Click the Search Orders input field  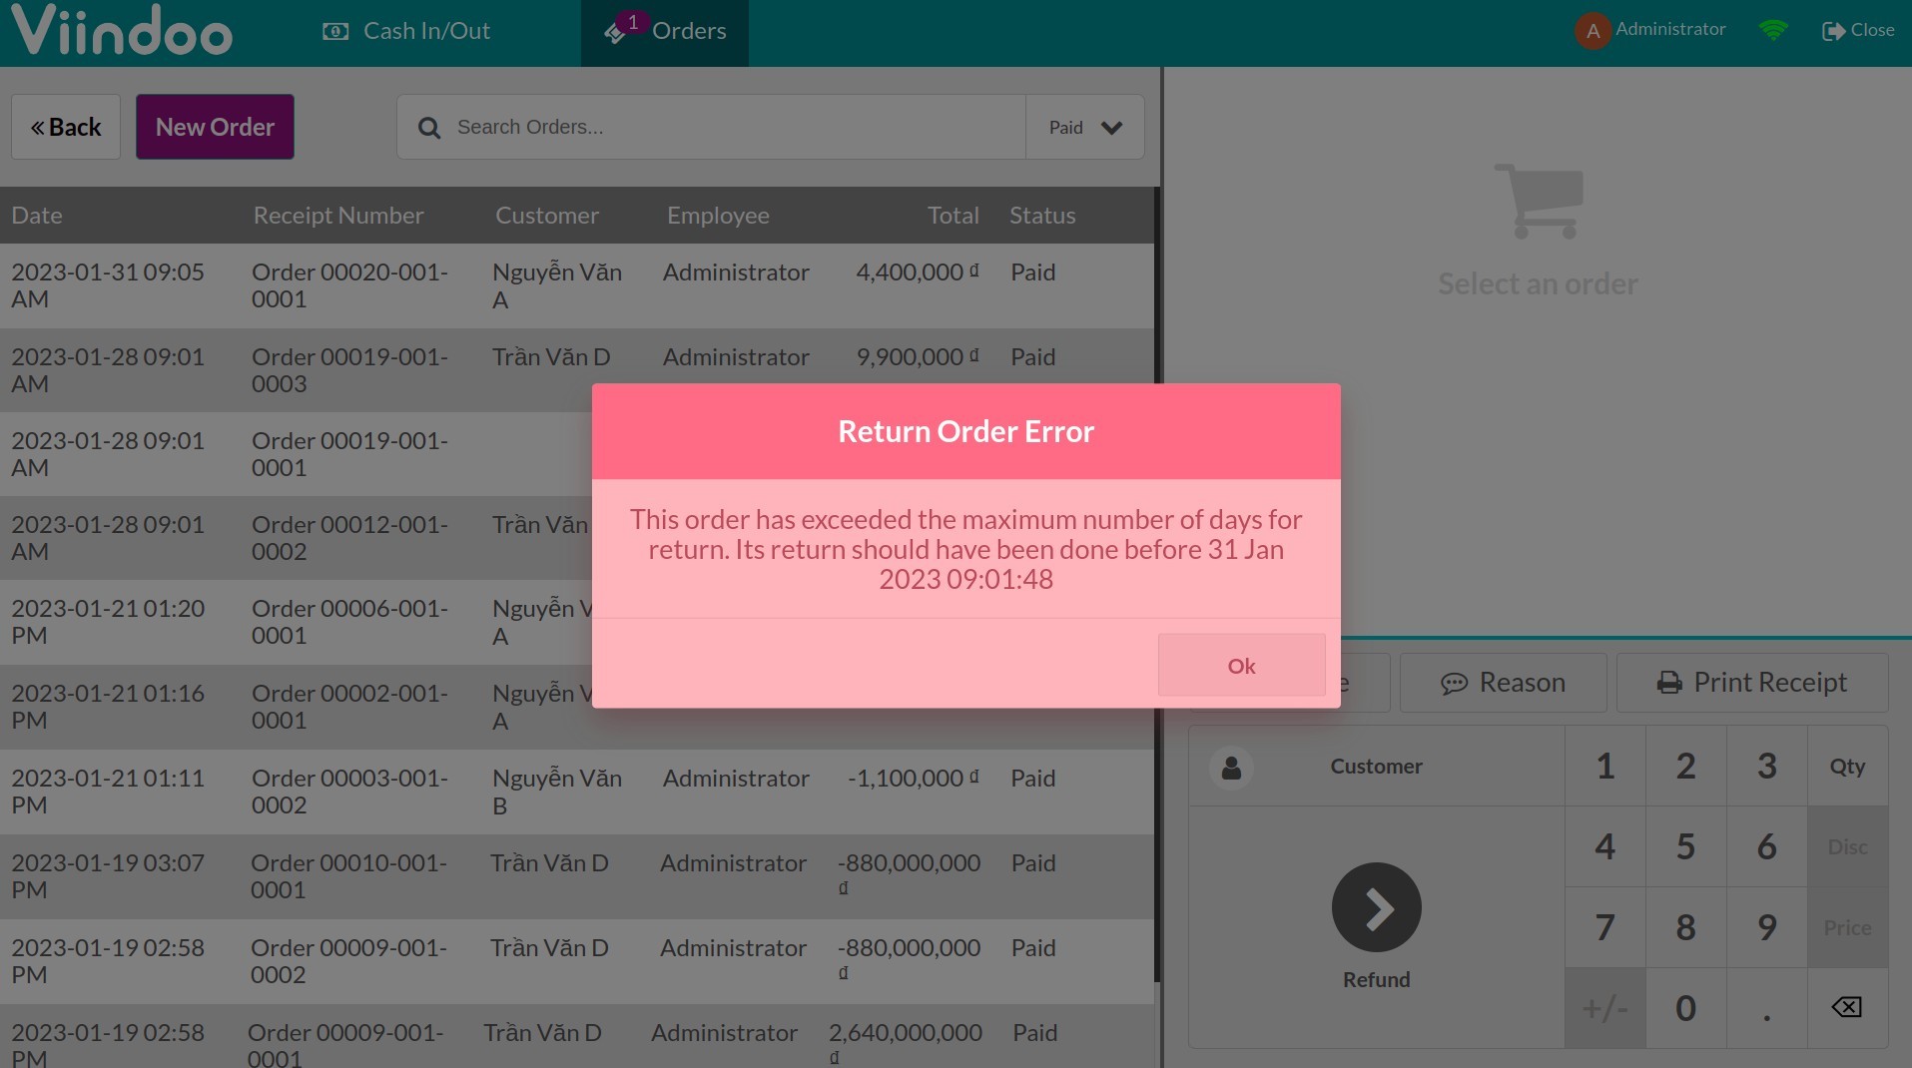tap(734, 128)
